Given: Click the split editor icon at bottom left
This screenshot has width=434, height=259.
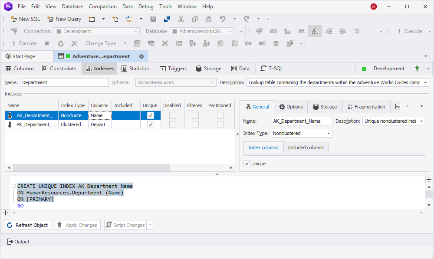Looking at the screenshot, I should [6, 213].
